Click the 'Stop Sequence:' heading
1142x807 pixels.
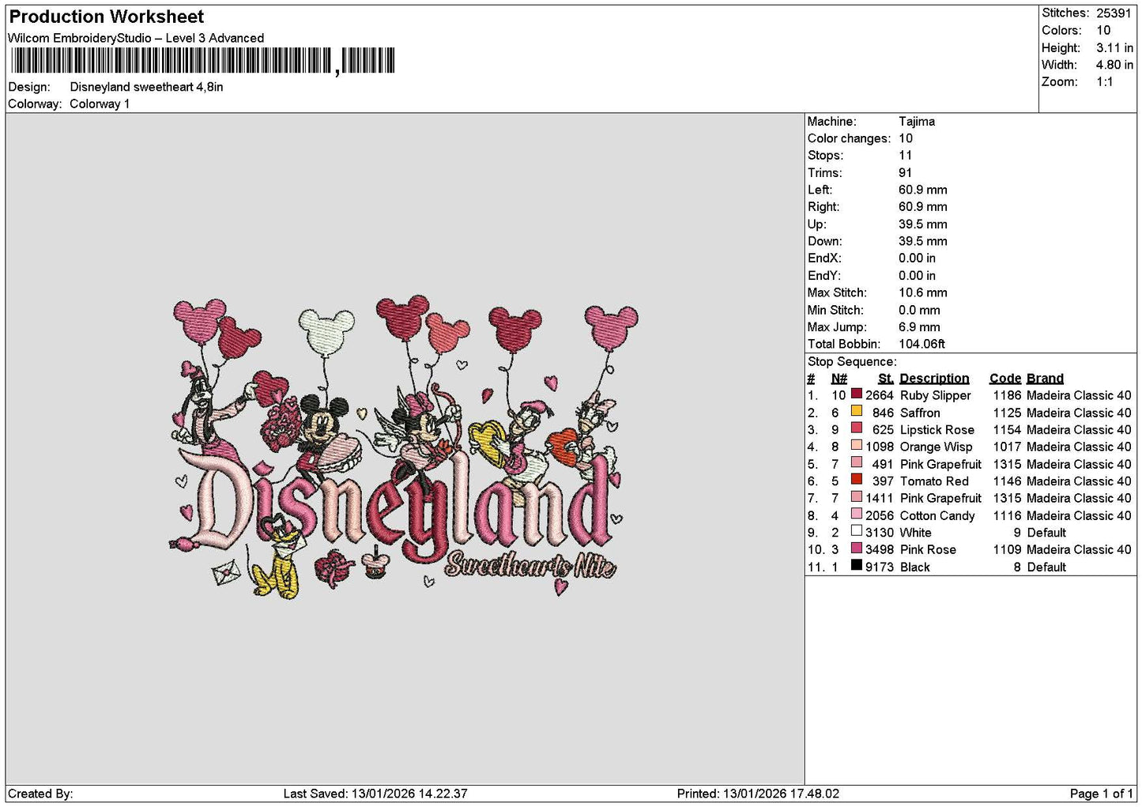pos(852,362)
